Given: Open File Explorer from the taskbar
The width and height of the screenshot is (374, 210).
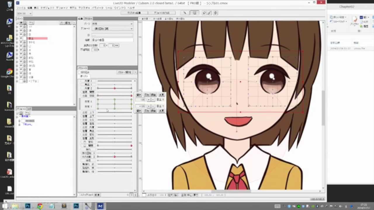Looking at the screenshot, I should coord(15,206).
